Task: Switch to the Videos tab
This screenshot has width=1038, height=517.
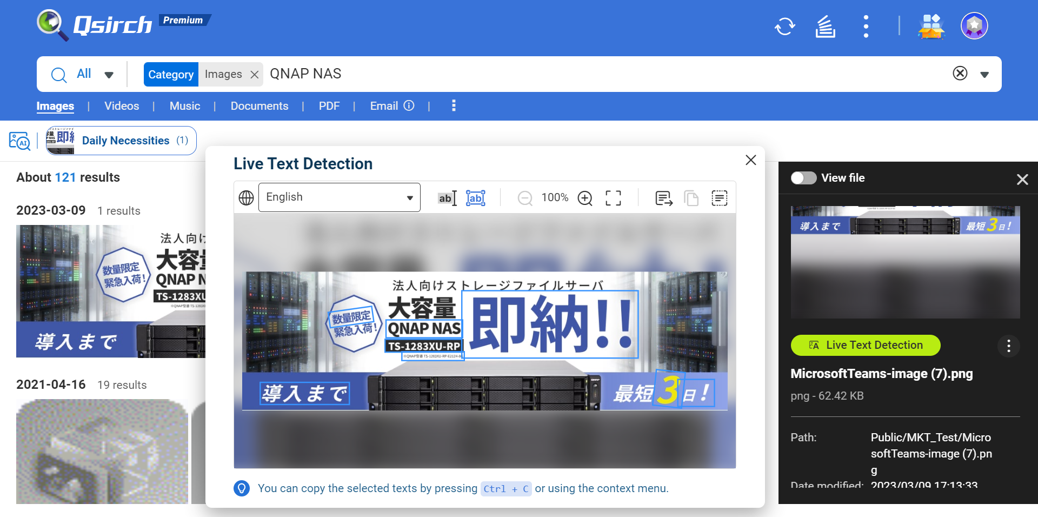Action: click(x=122, y=106)
